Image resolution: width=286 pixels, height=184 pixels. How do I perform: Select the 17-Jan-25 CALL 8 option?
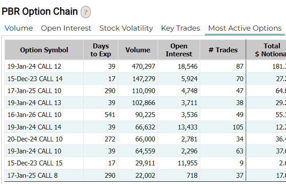(32, 175)
